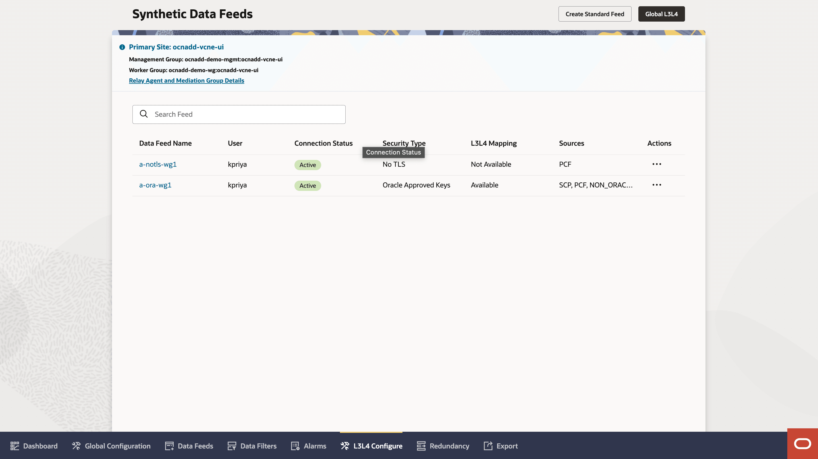Click the Dashboard icon in bottom navigation
The width and height of the screenshot is (818, 459).
click(x=14, y=446)
